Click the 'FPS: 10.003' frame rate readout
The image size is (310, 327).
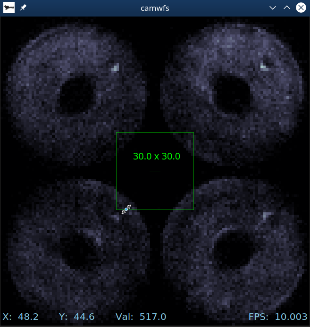point(278,317)
